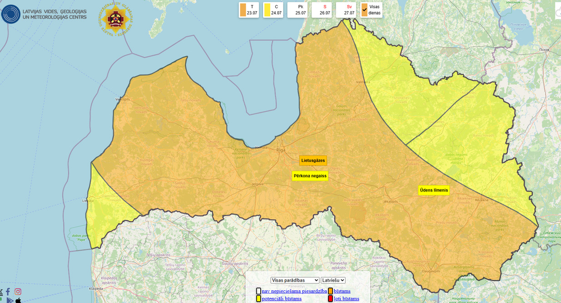The height and width of the screenshot is (303, 561).
Task: Show warnings for S 26.07
Action: (322, 10)
